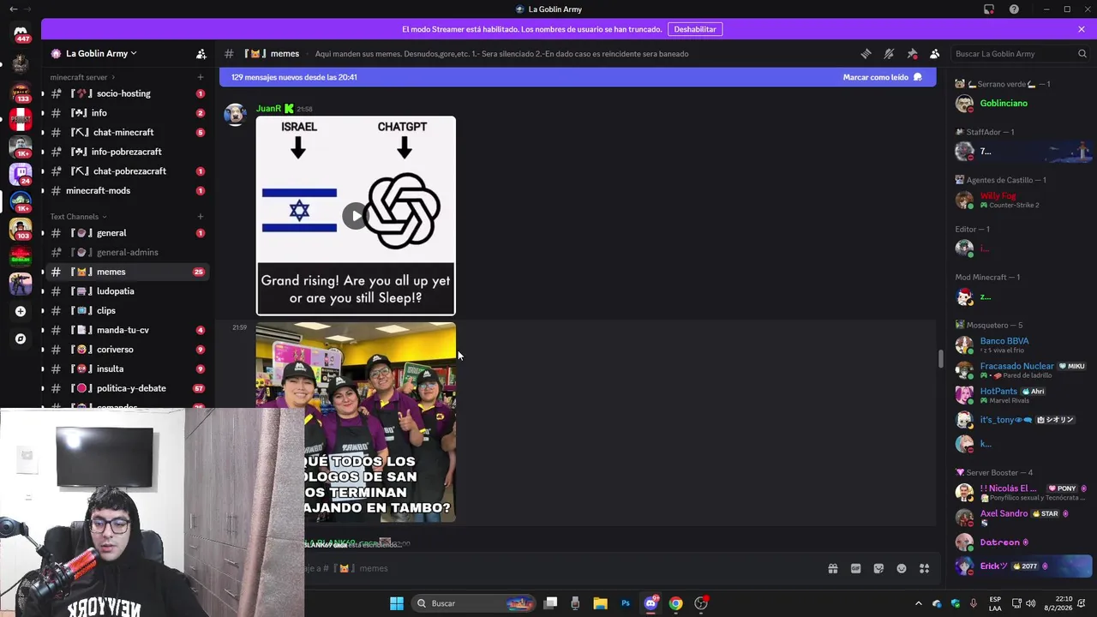Open pinned messages icon
This screenshot has height=617, width=1097.
(x=912, y=53)
